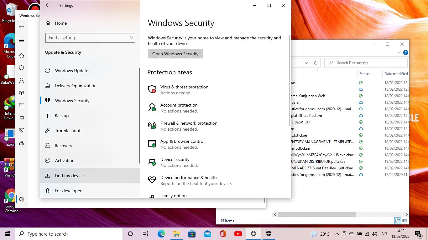428x240 pixels.
Task: Open Device performance & health
Action: [188, 178]
